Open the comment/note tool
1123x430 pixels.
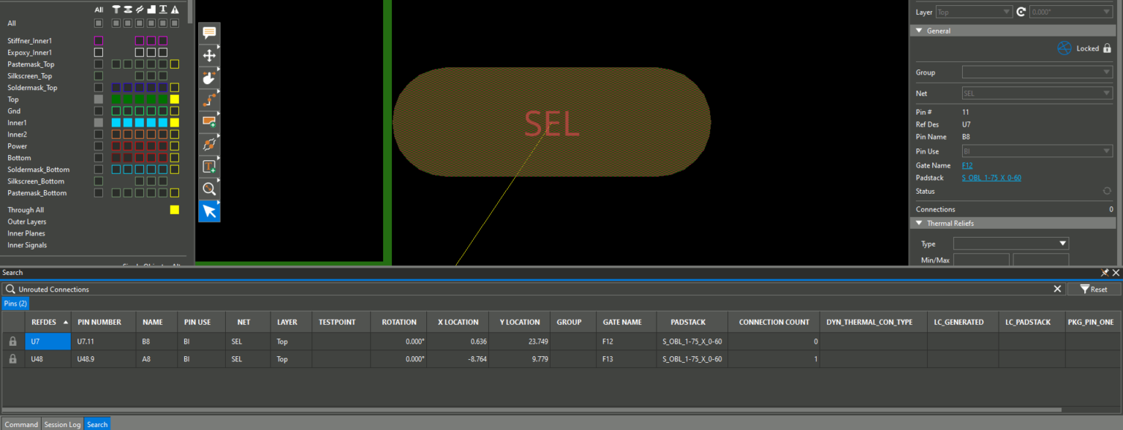click(209, 33)
